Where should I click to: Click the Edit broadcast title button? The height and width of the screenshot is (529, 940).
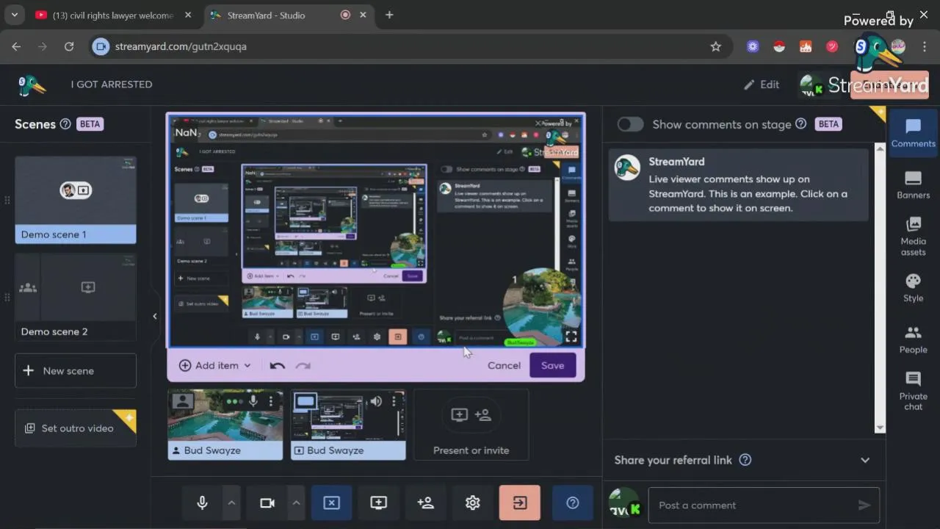761,84
